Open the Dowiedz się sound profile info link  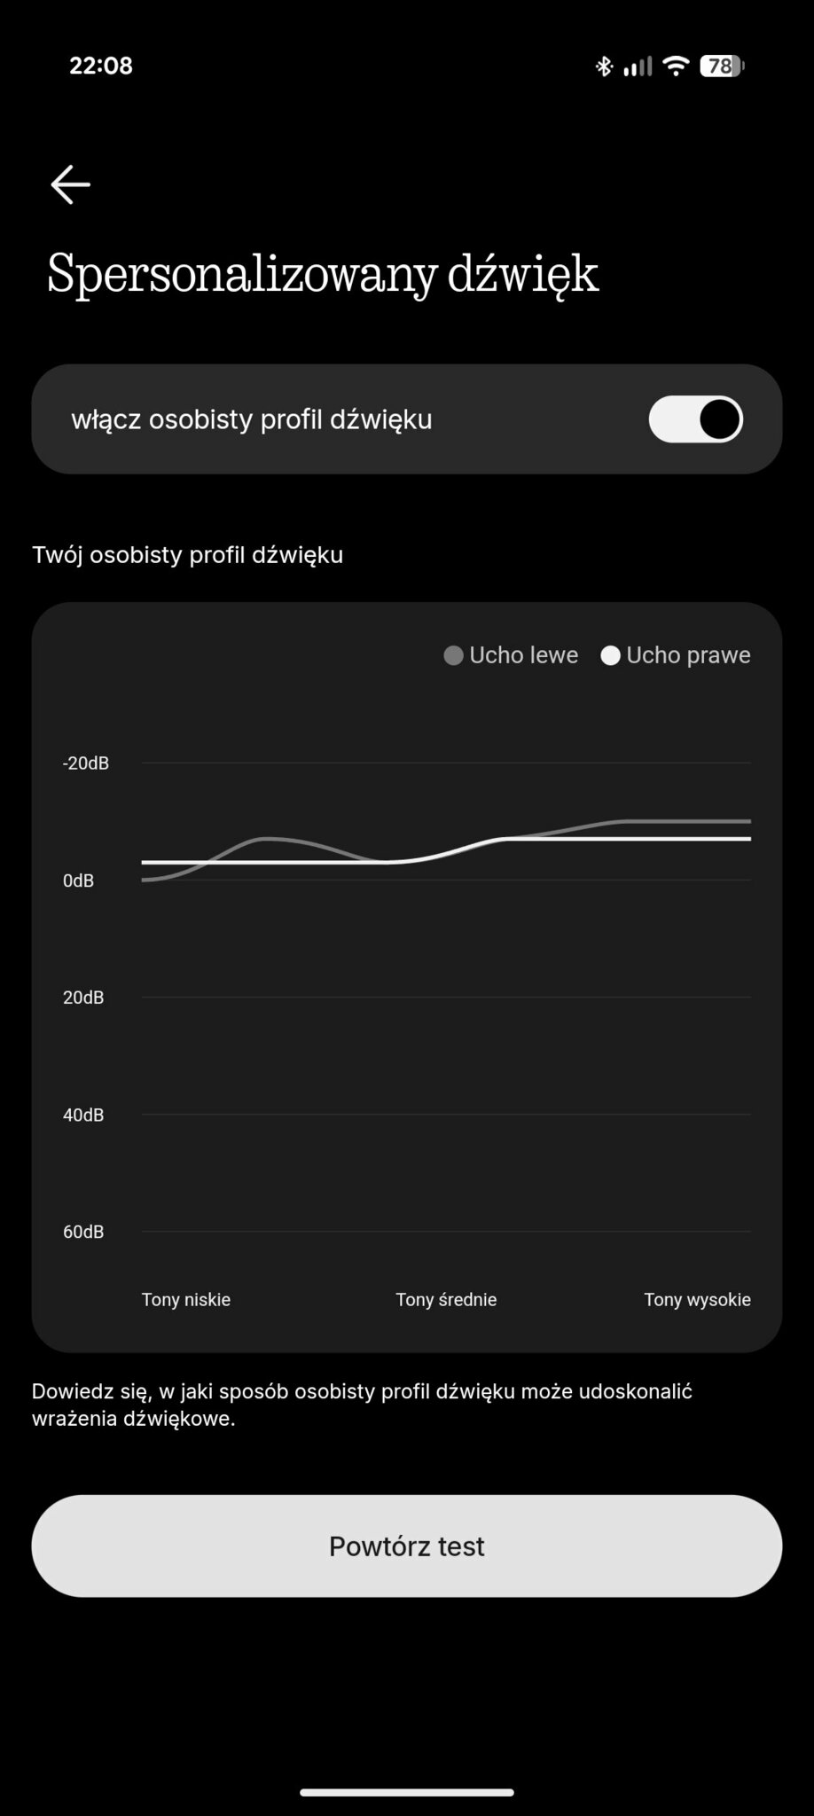[x=362, y=1405]
